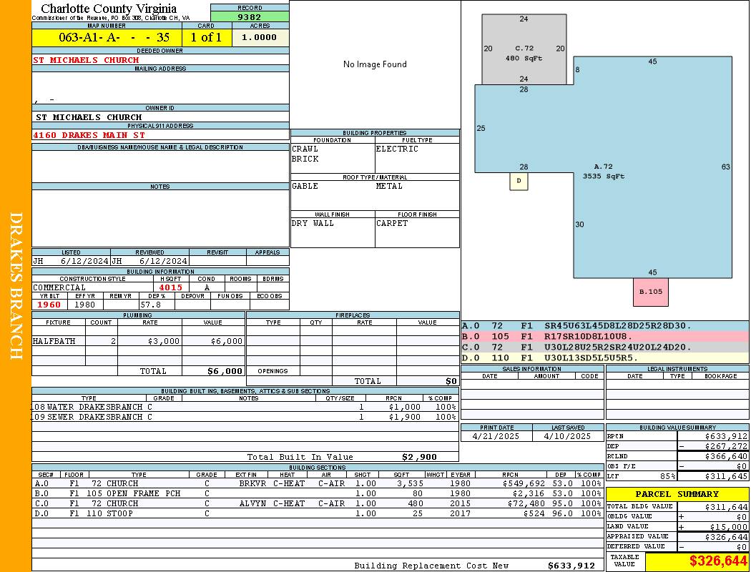The height and width of the screenshot is (572, 751).
Task: Select the pink B.105 porch sketch block
Action: tap(651, 292)
